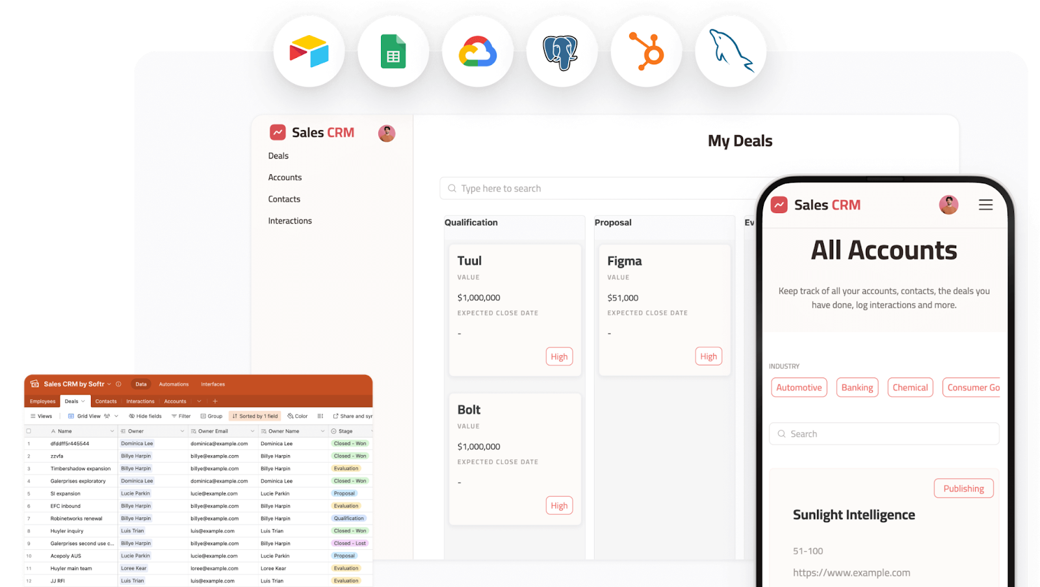Switch to Automations tab in Airtable
The image size is (1040, 587).
coord(174,384)
